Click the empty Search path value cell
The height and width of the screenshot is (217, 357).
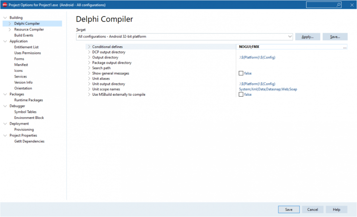(x=292, y=68)
